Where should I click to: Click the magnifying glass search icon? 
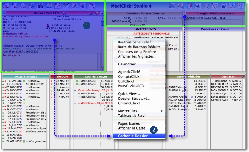coord(198,6)
